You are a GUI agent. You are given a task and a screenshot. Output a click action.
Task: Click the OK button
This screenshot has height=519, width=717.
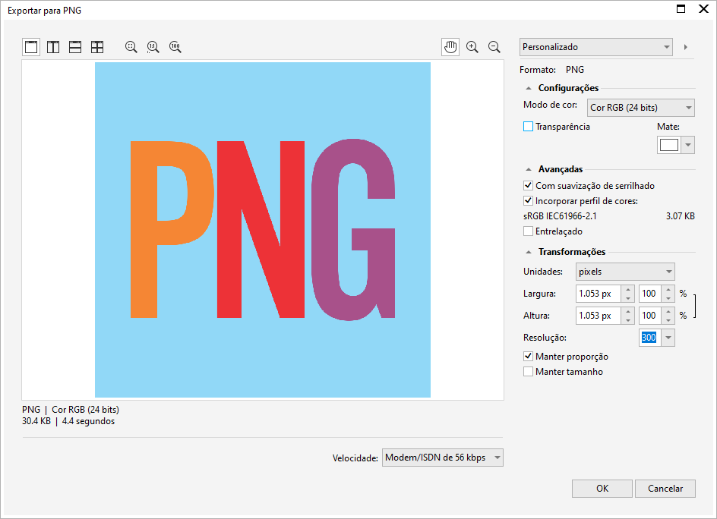pyautogui.click(x=602, y=489)
